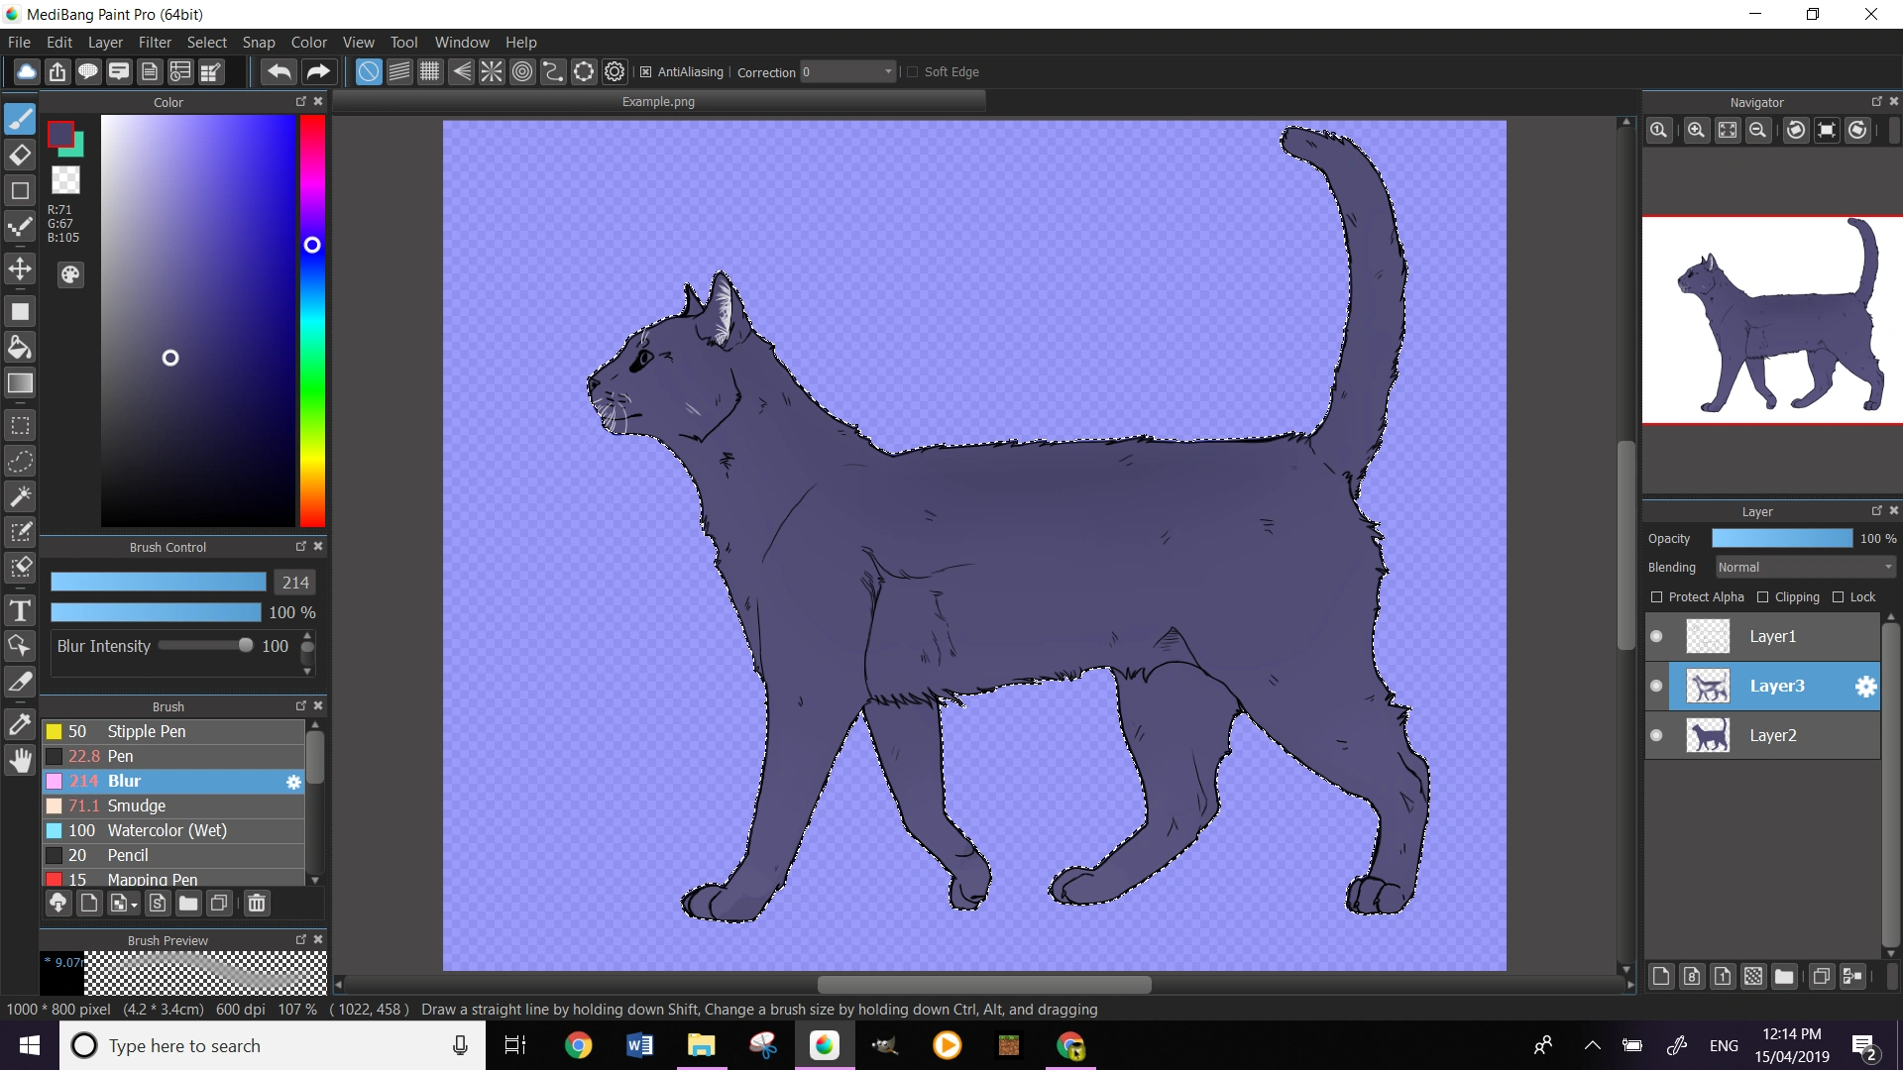The width and height of the screenshot is (1903, 1070).
Task: Select the Watercolor (Wet) brush
Action: pyautogui.click(x=167, y=830)
